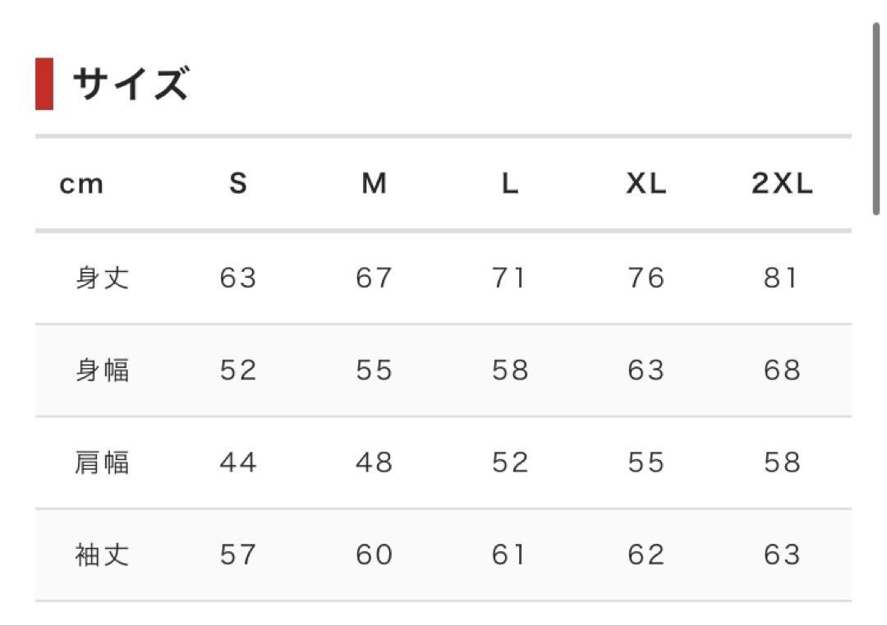
Task: Click the 身幅 value 68 for 2XL
Action: click(x=782, y=371)
